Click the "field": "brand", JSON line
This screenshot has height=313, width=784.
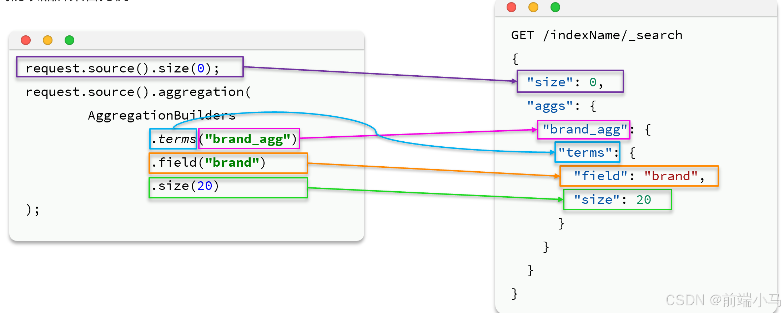639,176
